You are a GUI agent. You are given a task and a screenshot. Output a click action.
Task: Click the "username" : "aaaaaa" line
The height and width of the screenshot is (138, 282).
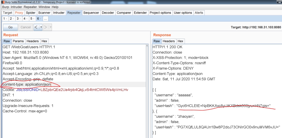(x=174, y=95)
